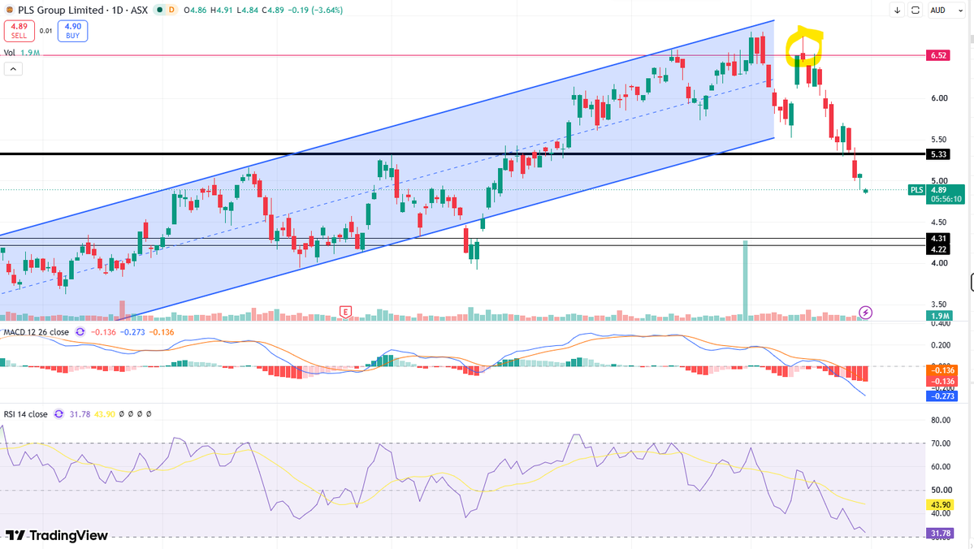Toggle fullscreen chart mode icon
The image size is (974, 549).
(x=915, y=10)
